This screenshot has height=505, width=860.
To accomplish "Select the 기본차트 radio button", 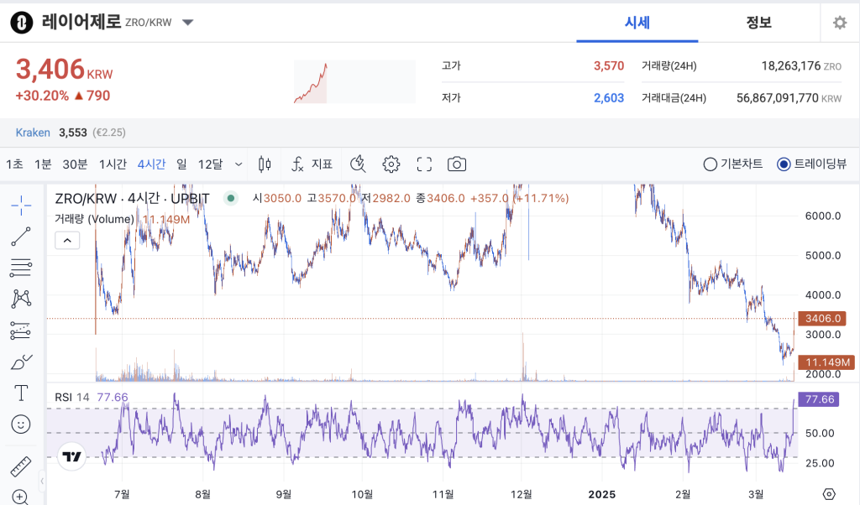I will [710, 164].
